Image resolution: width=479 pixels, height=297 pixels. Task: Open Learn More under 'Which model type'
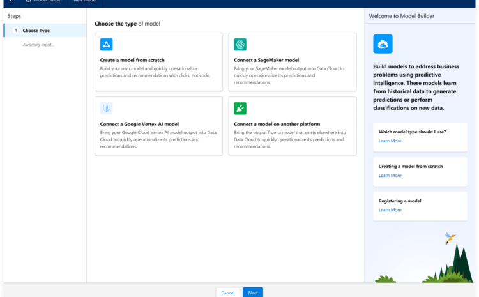[390, 141]
